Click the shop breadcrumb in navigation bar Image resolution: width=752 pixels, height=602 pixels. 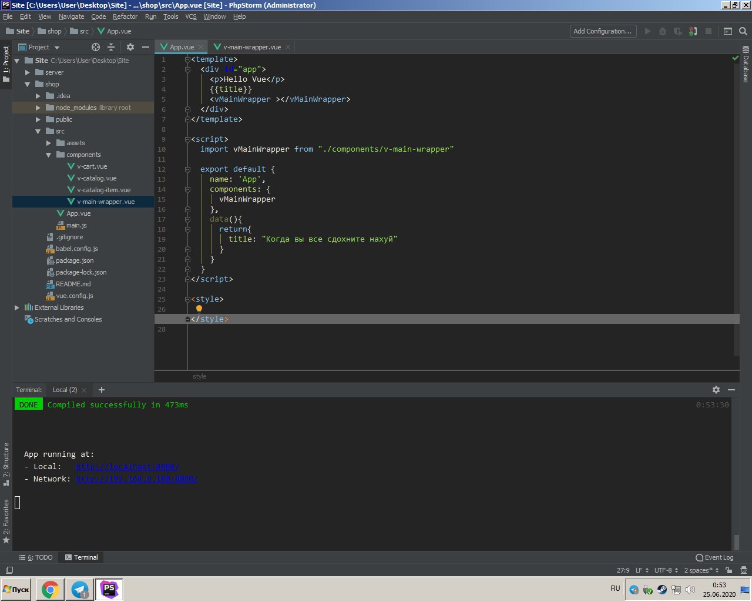click(x=49, y=31)
